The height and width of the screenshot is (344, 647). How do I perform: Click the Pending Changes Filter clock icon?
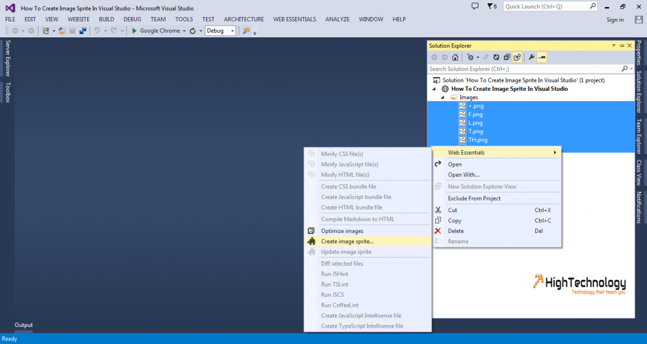click(470, 57)
